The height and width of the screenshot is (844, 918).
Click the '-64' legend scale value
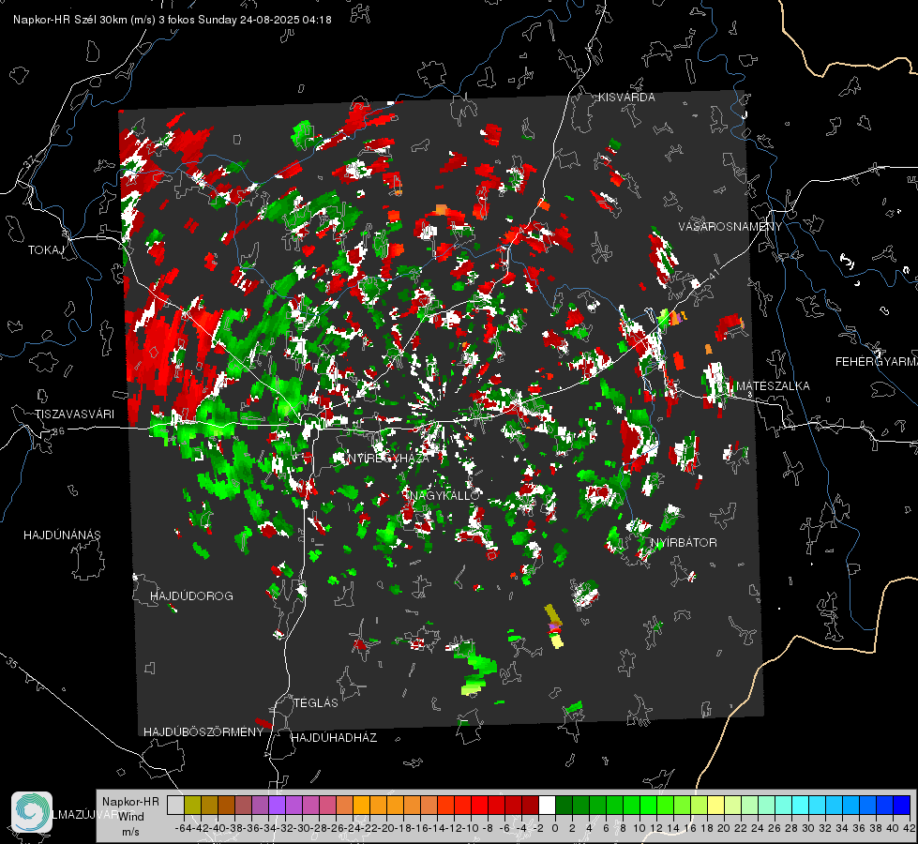pyautogui.click(x=184, y=828)
